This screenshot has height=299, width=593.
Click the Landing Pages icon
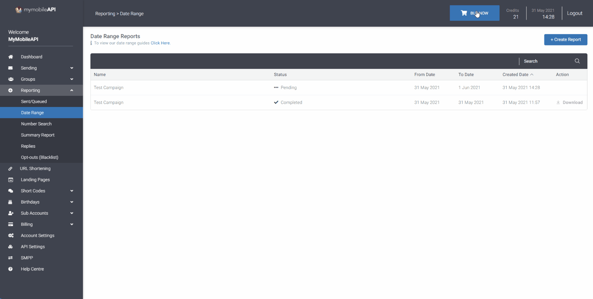coord(10,180)
